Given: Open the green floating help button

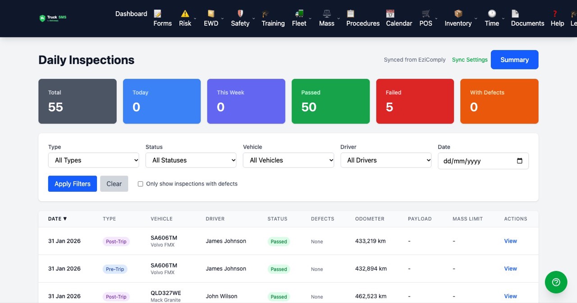Looking at the screenshot, I should pos(556,282).
